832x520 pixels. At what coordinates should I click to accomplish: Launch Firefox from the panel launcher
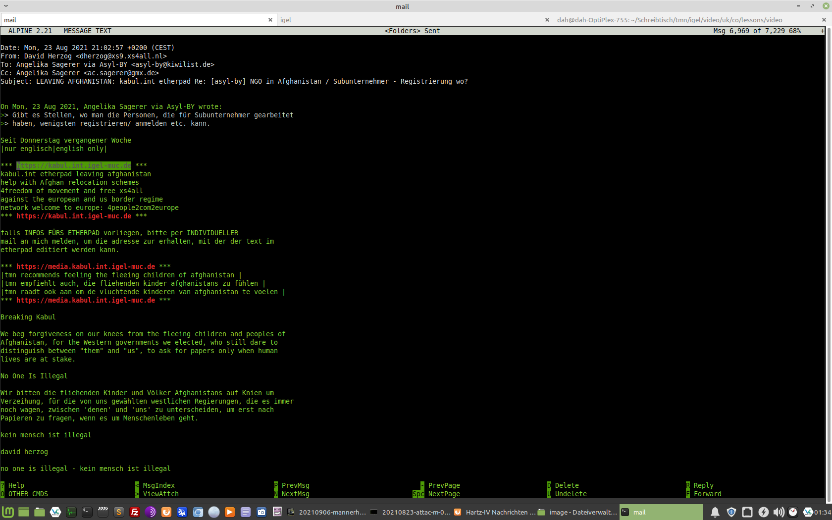pos(166,512)
